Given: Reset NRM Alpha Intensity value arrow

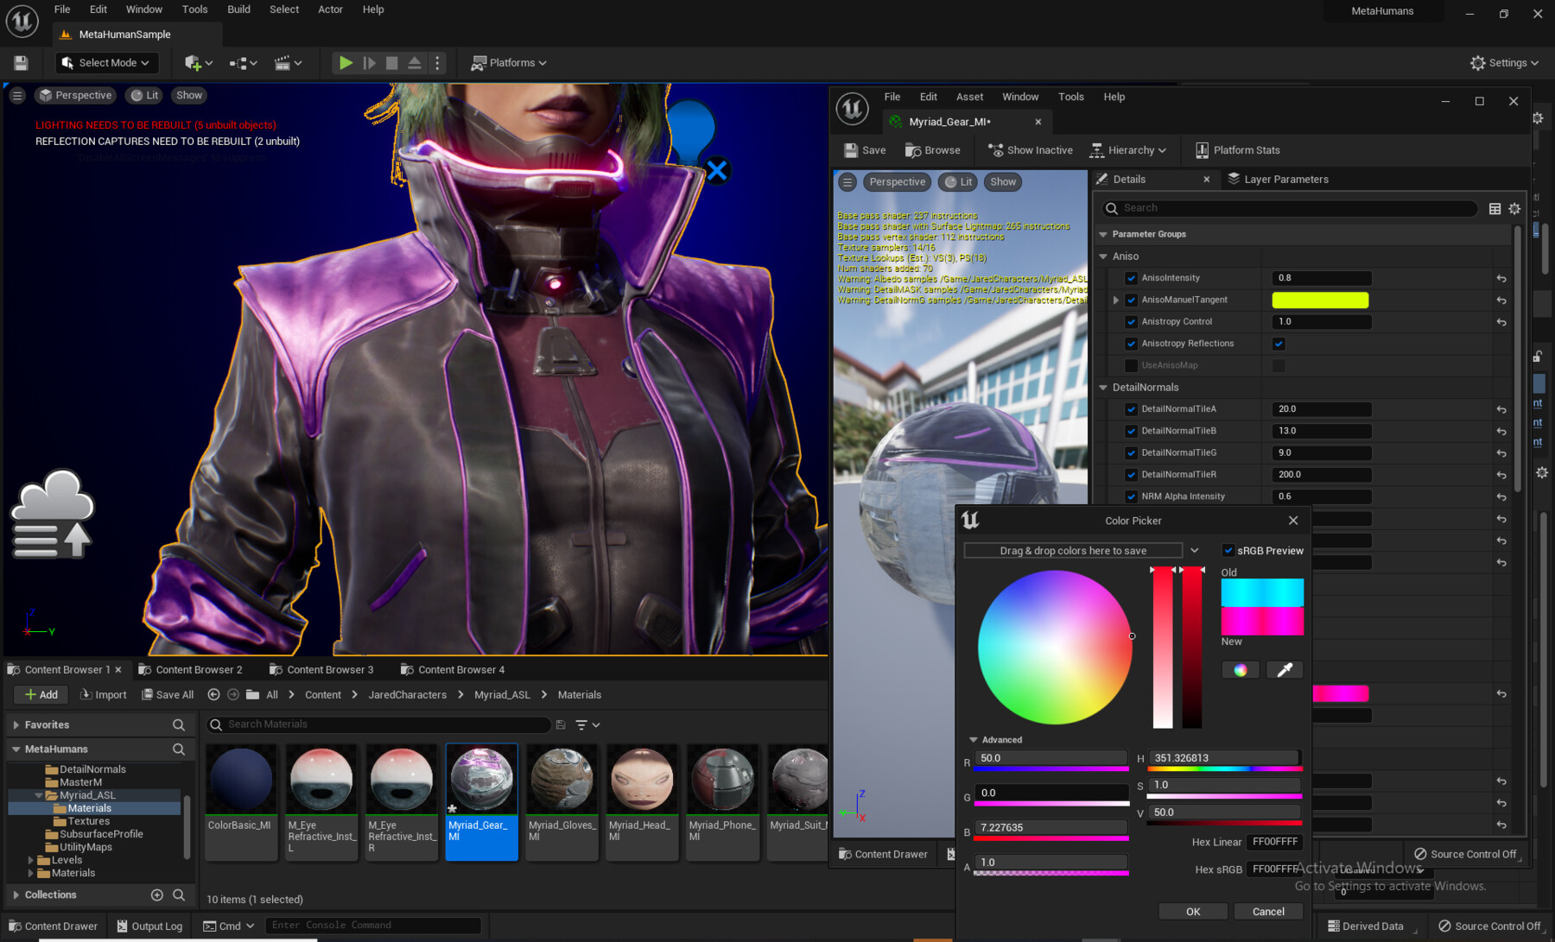Looking at the screenshot, I should 1501,497.
